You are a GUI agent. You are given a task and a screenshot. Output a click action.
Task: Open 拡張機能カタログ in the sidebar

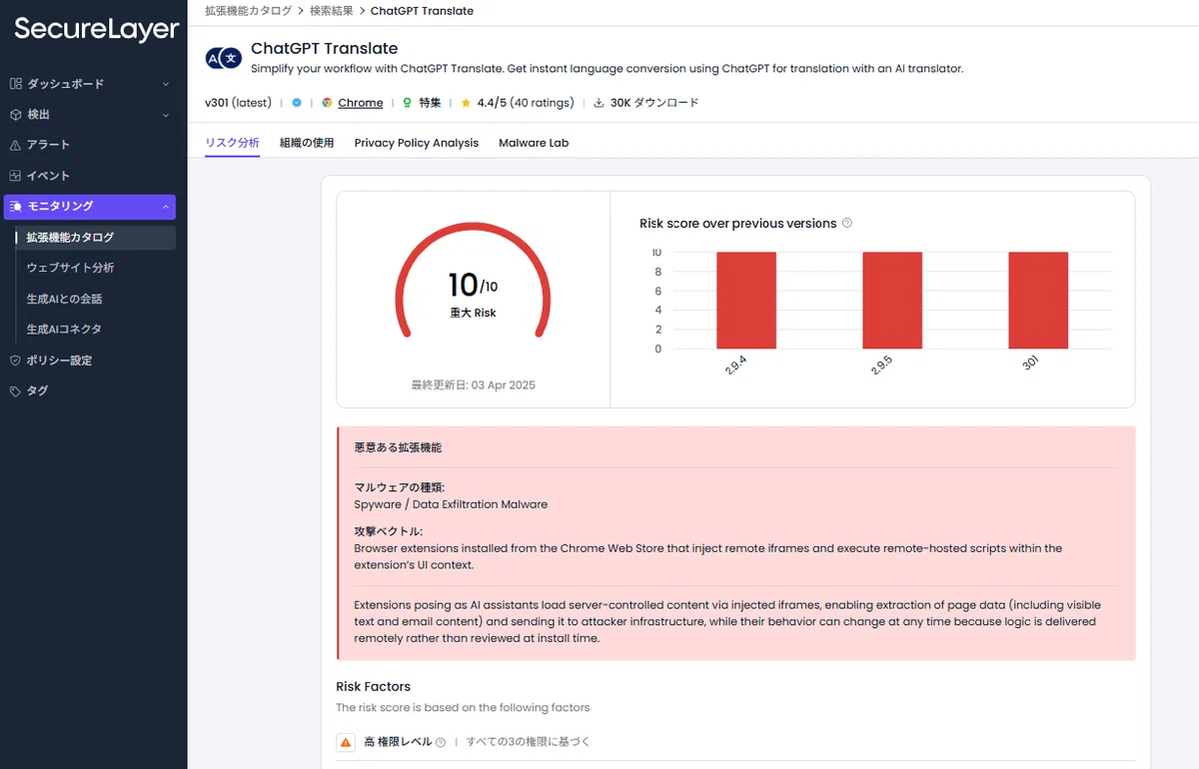point(96,238)
